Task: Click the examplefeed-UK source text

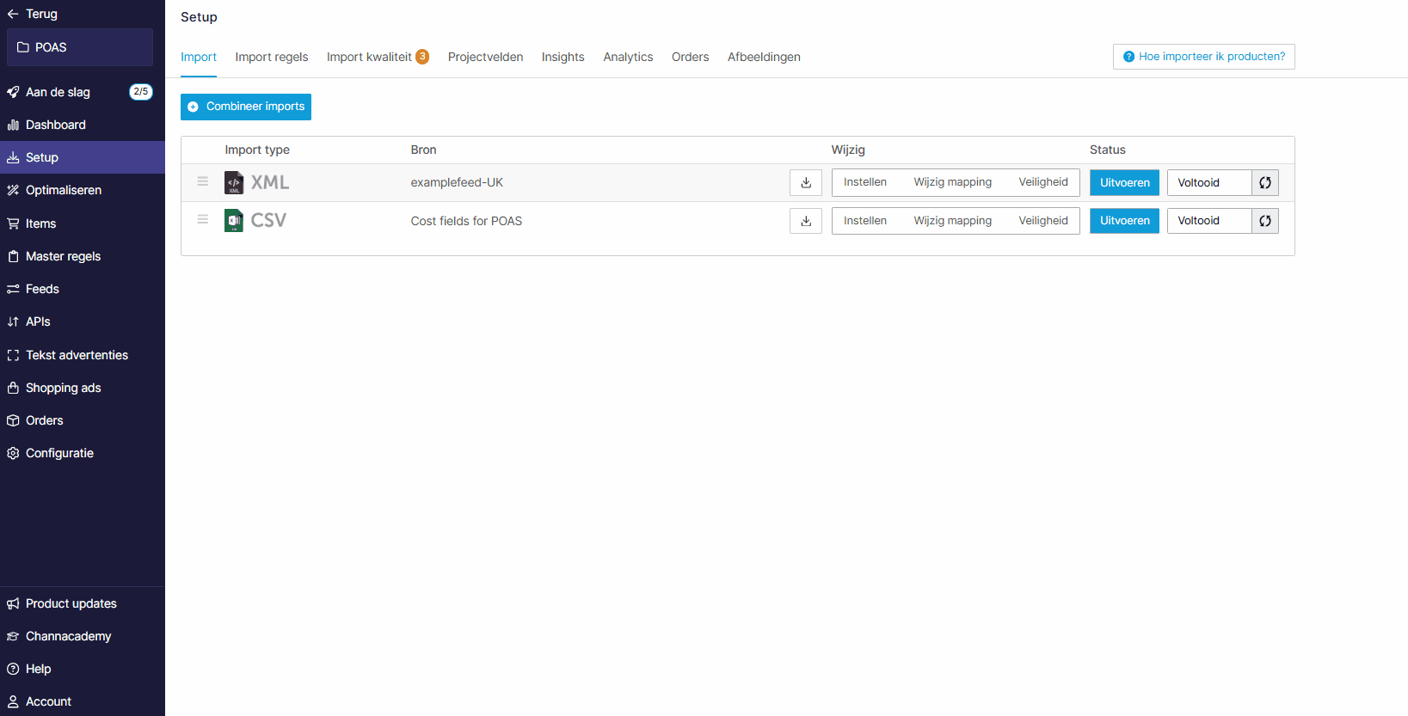Action: click(x=457, y=182)
